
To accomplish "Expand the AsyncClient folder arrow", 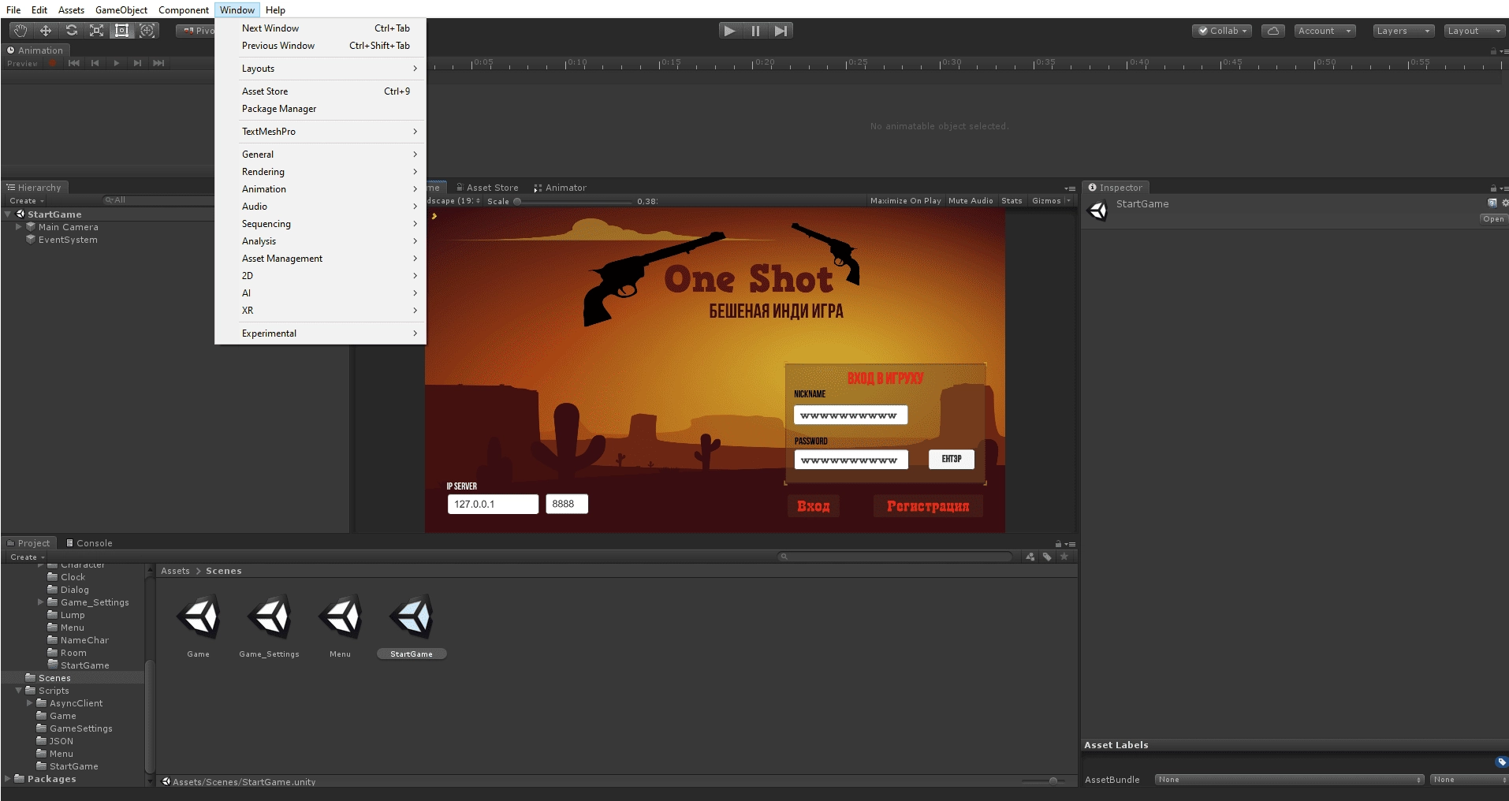I will coord(30,703).
